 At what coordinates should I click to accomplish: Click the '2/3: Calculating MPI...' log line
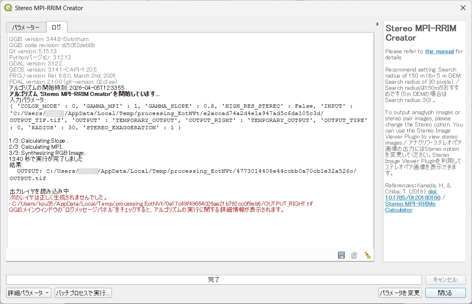(x=37, y=147)
